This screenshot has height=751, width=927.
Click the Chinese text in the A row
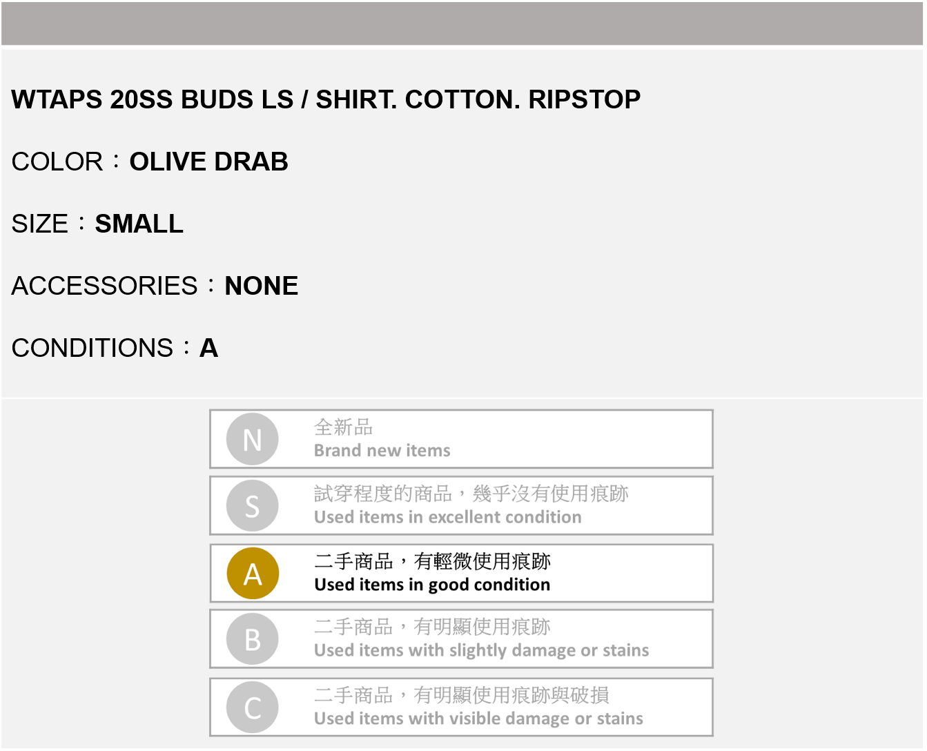click(432, 561)
